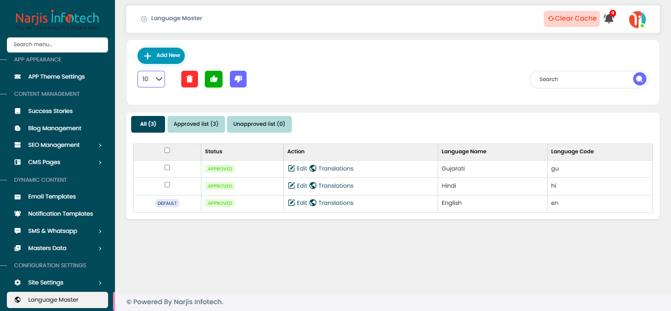Click the Add New button

pos(161,56)
